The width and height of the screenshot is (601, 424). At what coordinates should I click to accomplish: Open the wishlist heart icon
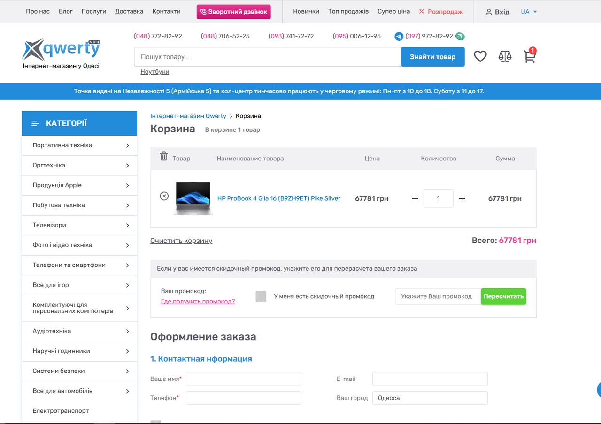[480, 57]
